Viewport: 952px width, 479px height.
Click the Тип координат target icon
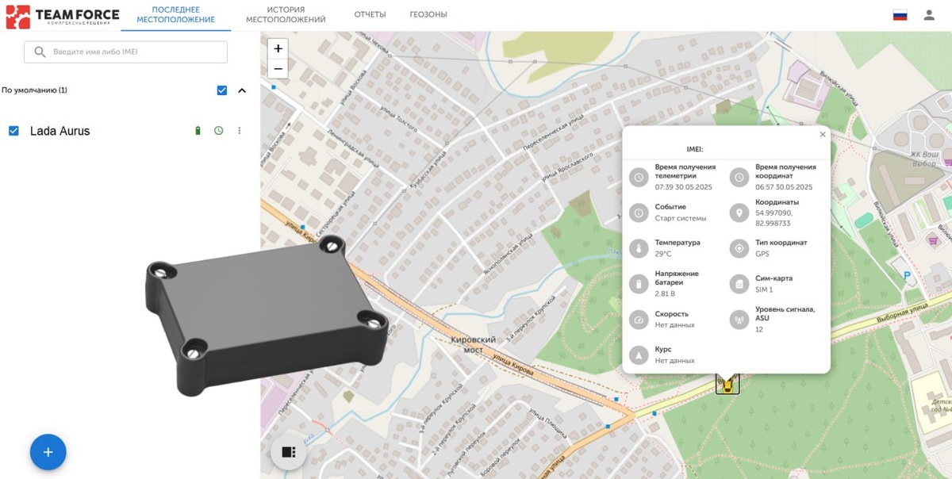pyautogui.click(x=739, y=248)
